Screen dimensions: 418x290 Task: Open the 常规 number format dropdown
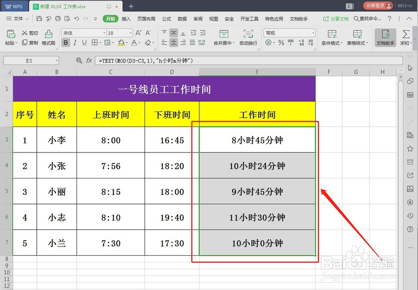[x=289, y=33]
